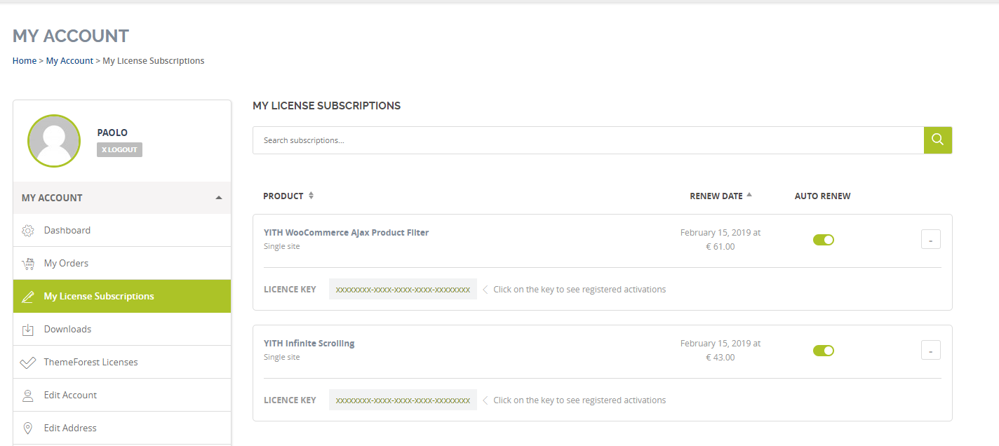Screen dimensions: 999x446
Task: Click the YITH Infinite Scrolling product title
Action: pyautogui.click(x=309, y=343)
